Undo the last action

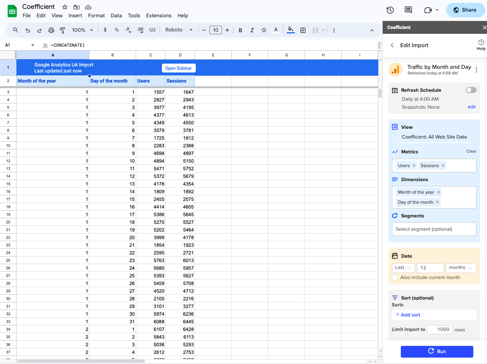(x=28, y=30)
